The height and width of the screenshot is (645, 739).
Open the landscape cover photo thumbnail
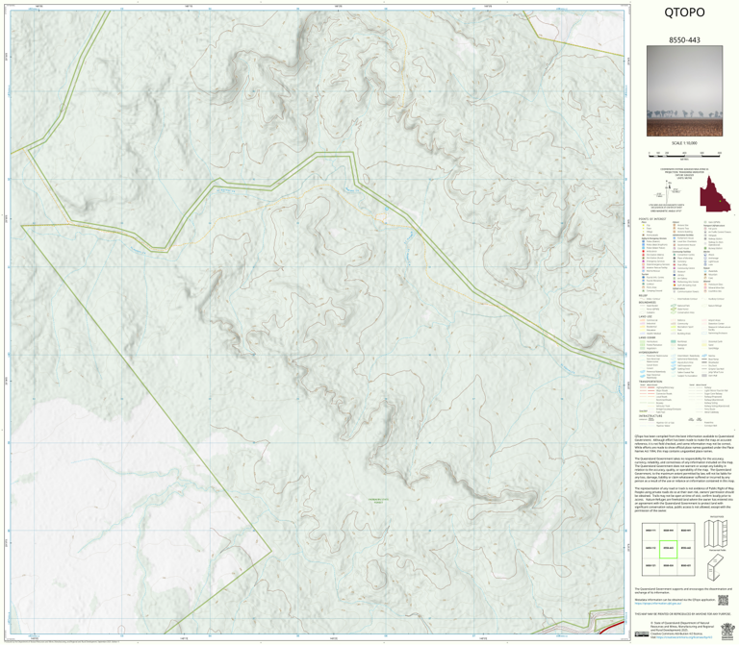[684, 91]
